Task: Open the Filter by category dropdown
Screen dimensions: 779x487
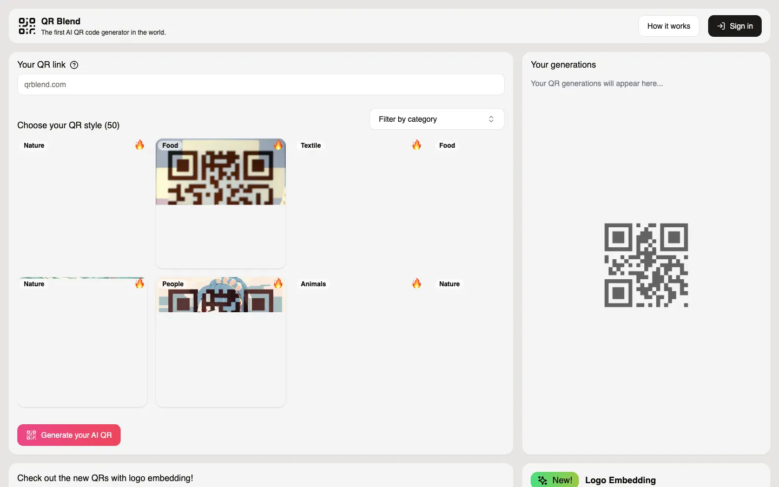Action: click(x=437, y=119)
